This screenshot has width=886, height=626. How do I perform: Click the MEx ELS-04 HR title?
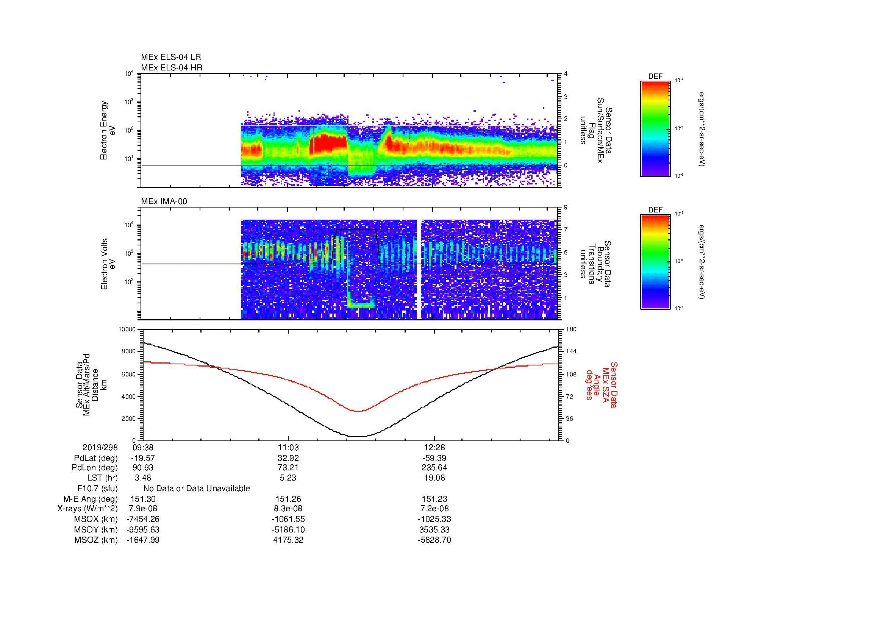tap(172, 68)
